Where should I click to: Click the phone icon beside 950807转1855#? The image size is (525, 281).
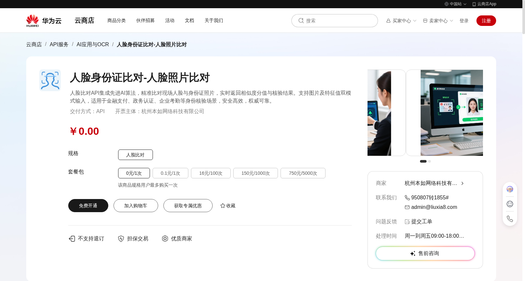tap(407, 198)
